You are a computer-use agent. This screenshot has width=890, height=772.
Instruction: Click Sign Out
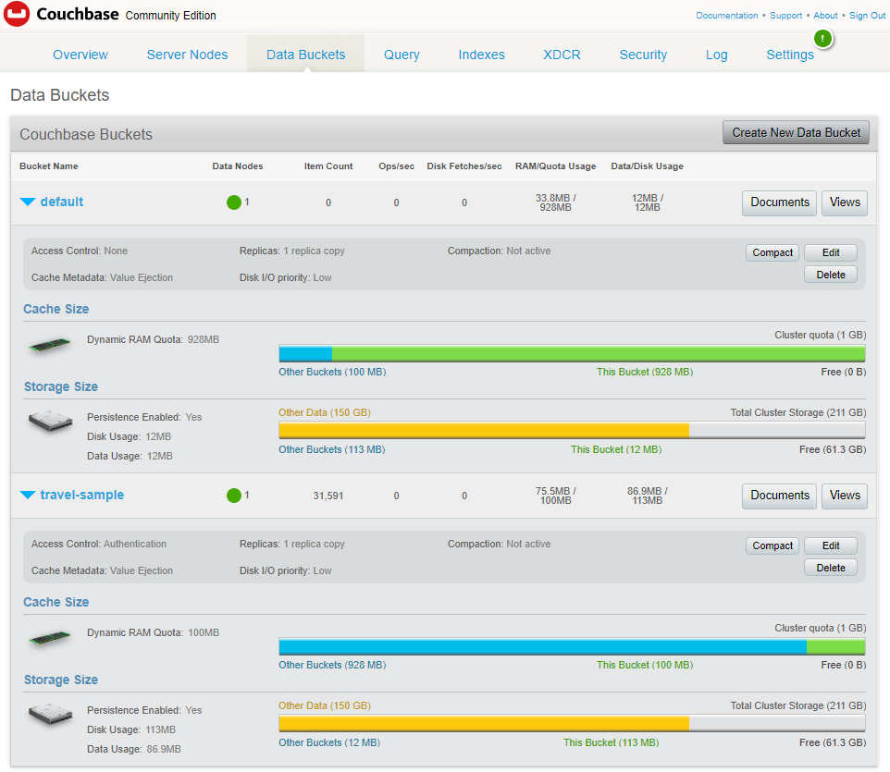[867, 16]
